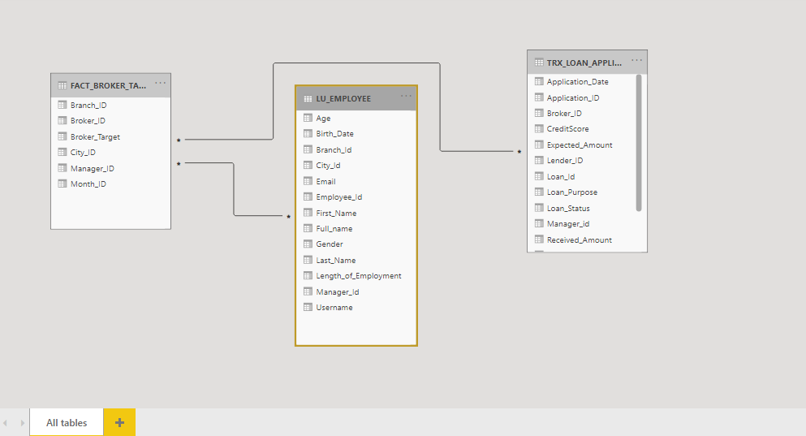
Task: Switch to the All tables tab
Action: coord(67,423)
